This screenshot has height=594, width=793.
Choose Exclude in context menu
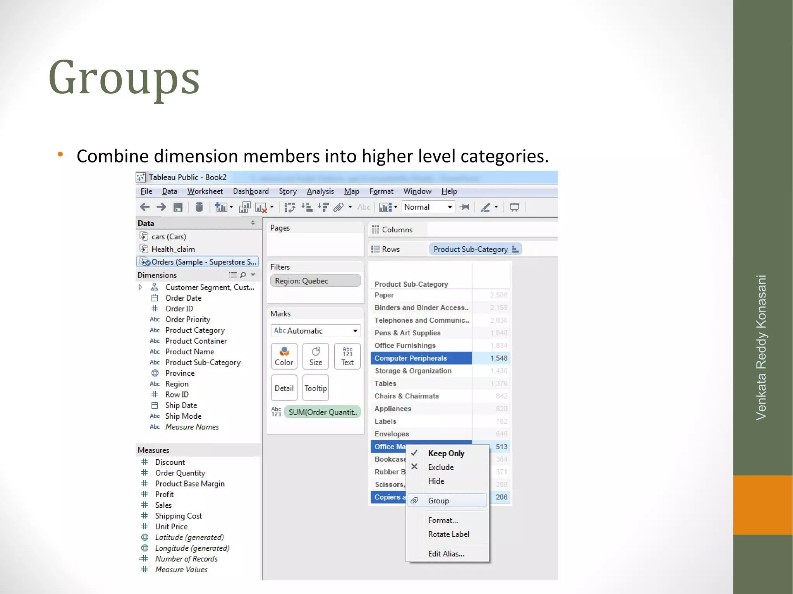pos(448,467)
